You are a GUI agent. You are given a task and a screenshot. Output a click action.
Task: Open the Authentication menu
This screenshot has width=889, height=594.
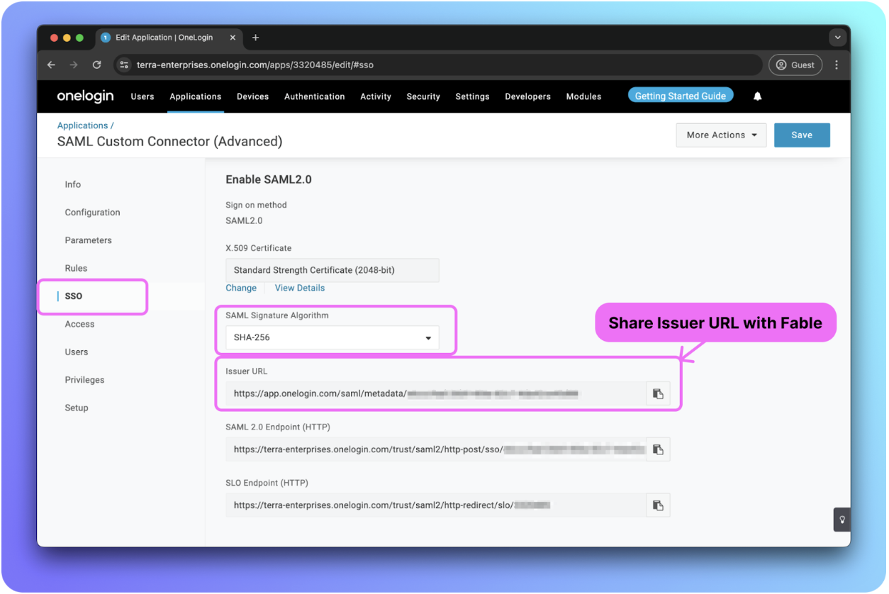[315, 96]
